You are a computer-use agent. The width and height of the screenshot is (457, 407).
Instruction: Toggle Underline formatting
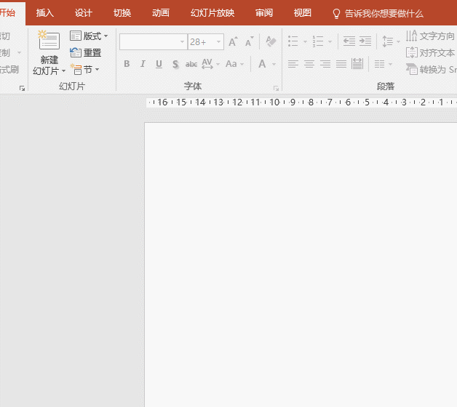pyautogui.click(x=159, y=64)
